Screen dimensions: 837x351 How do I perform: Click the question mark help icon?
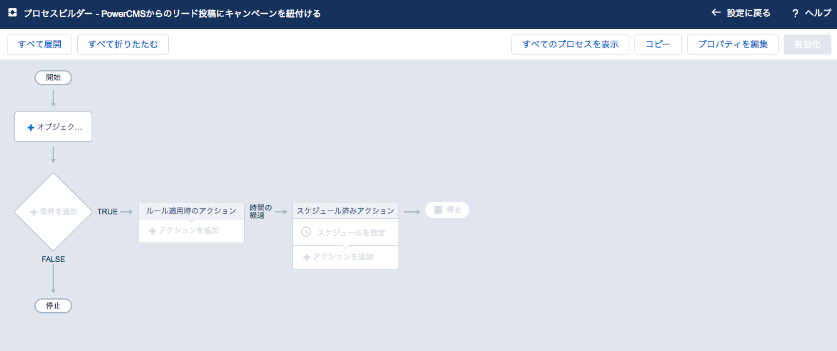click(795, 13)
